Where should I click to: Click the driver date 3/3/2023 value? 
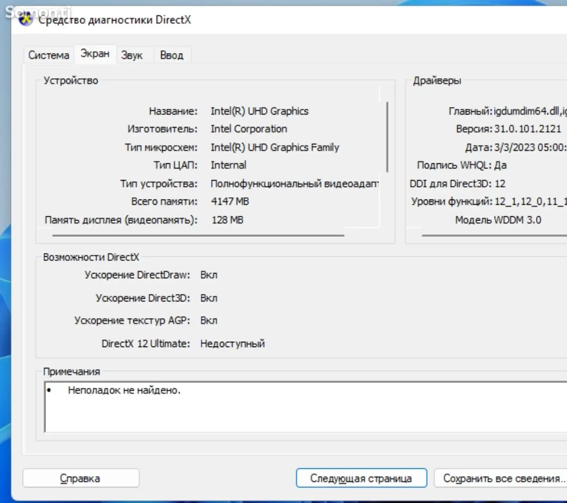click(x=530, y=147)
